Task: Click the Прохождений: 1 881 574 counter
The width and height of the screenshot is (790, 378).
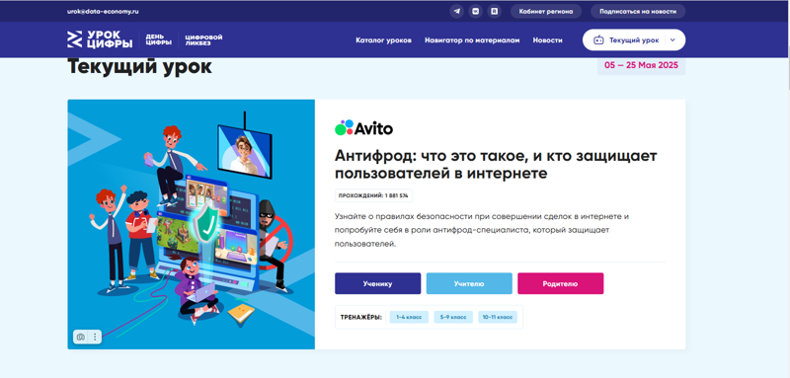Action: point(373,195)
